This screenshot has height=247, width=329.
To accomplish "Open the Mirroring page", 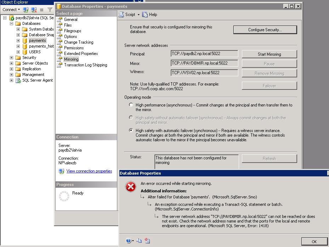I will [x=71, y=59].
